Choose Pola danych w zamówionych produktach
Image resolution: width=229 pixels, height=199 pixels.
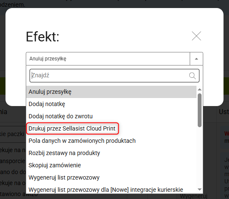point(112,141)
